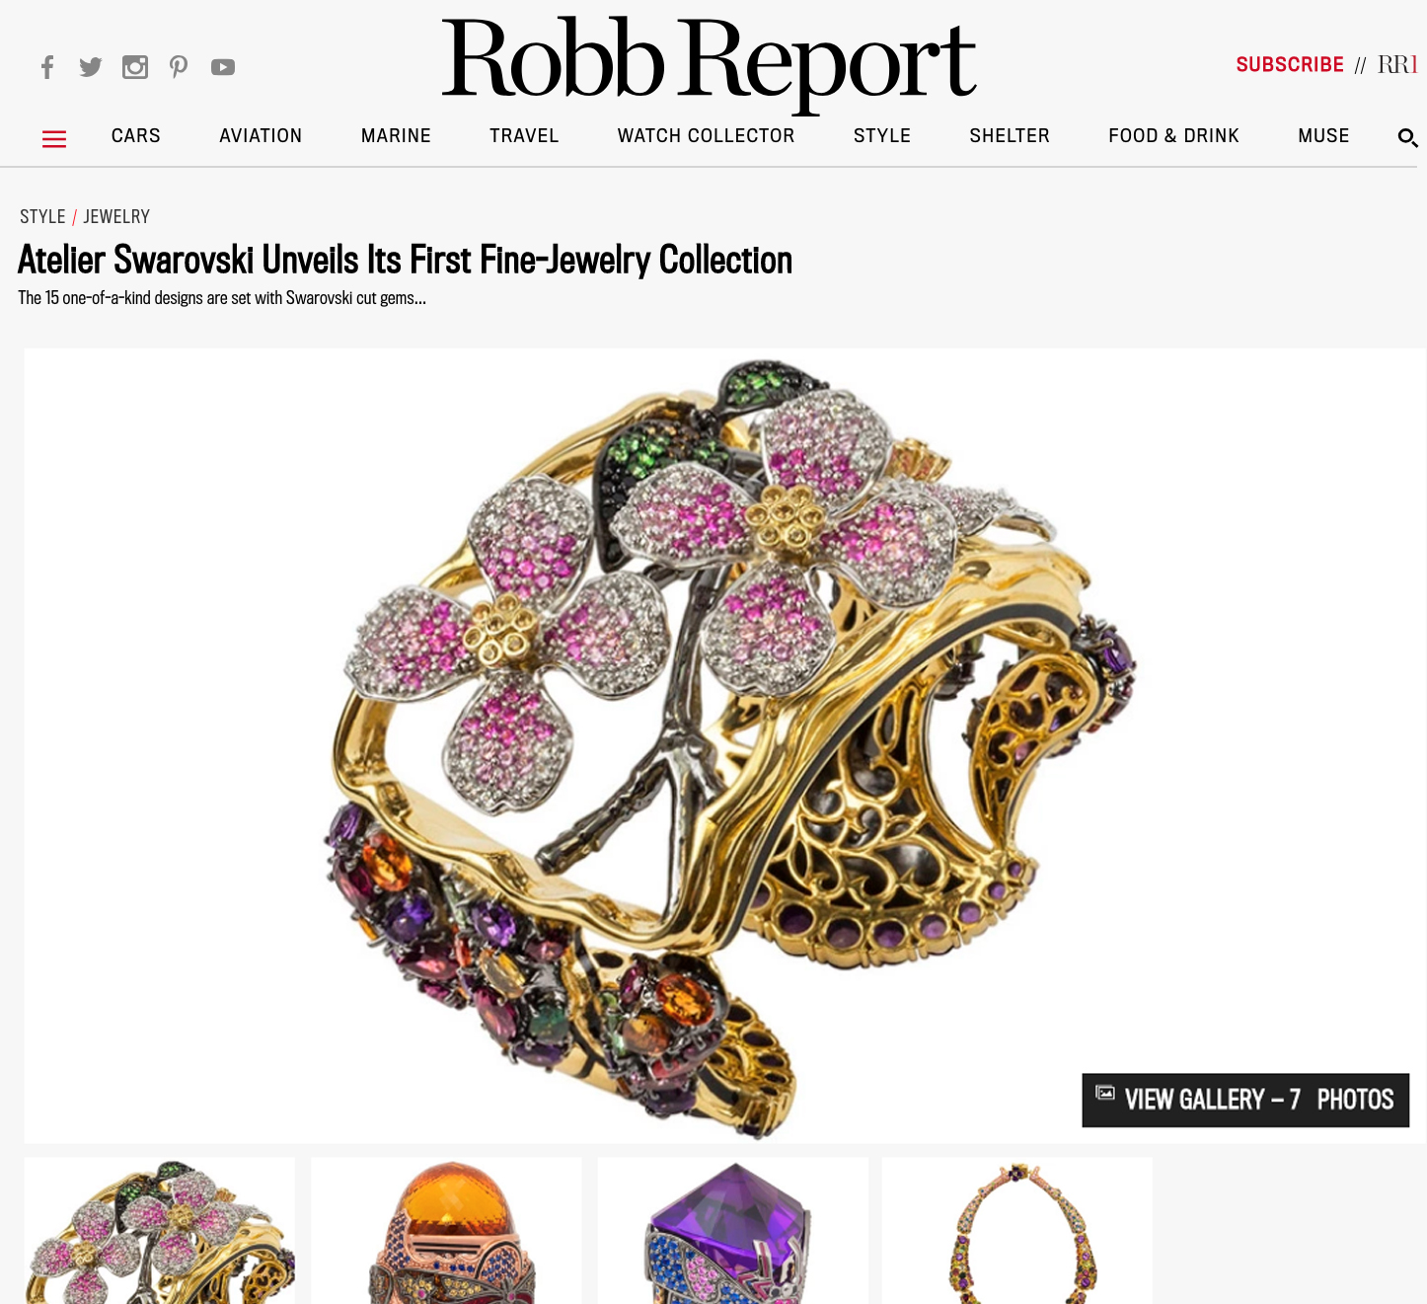This screenshot has width=1427, height=1304.
Task: Select the Muse menu item
Action: [1323, 136]
